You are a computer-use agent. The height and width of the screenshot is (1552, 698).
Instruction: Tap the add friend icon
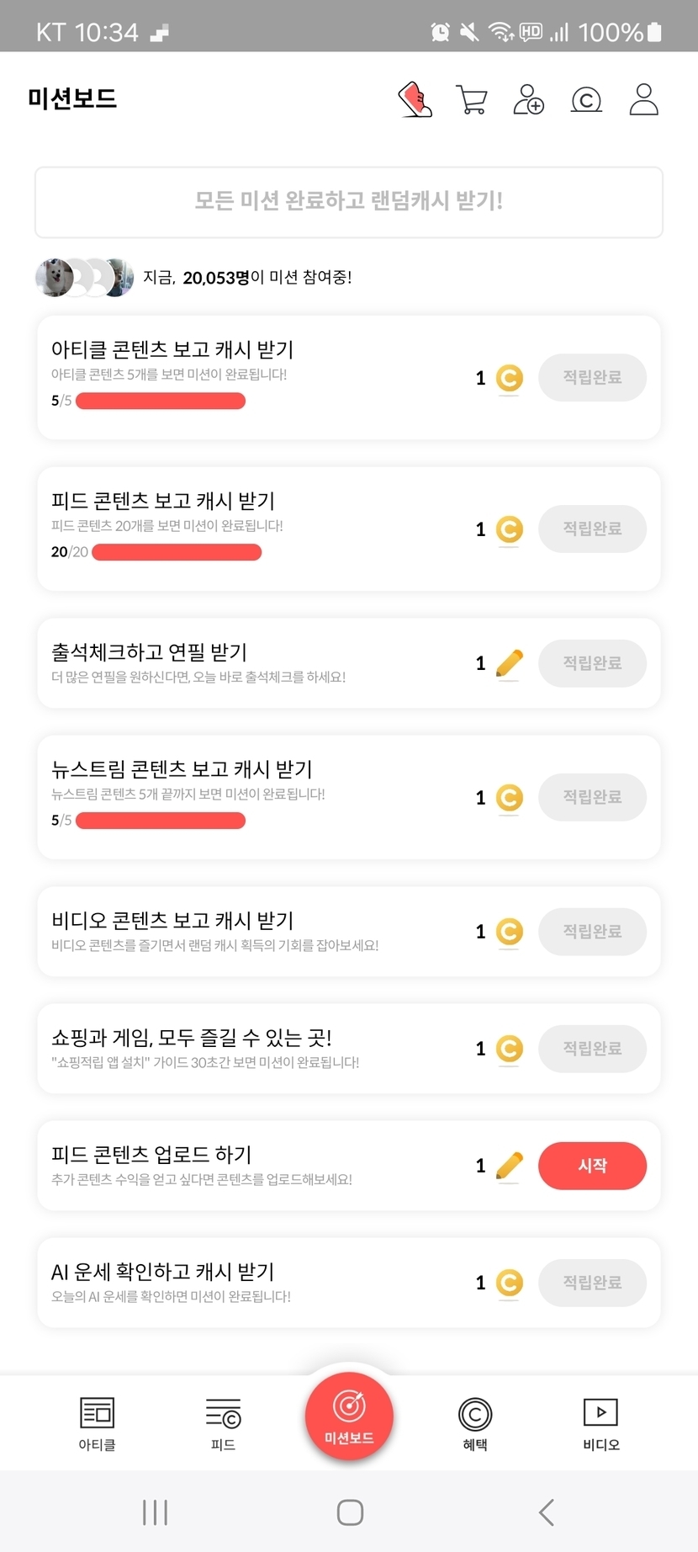(x=529, y=99)
